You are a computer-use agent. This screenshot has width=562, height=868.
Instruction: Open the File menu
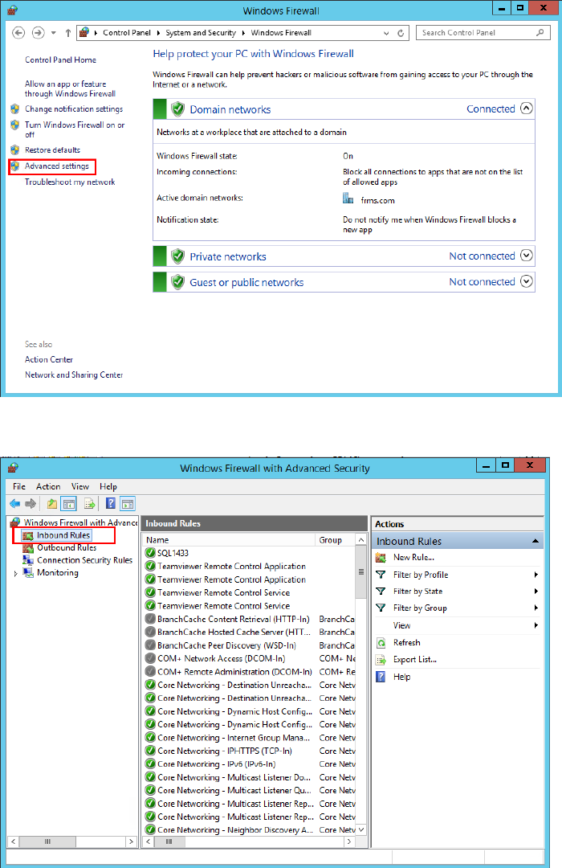[19, 486]
